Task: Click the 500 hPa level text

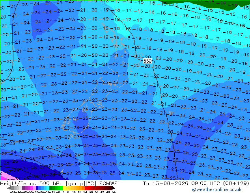Action: pyautogui.click(x=52, y=184)
